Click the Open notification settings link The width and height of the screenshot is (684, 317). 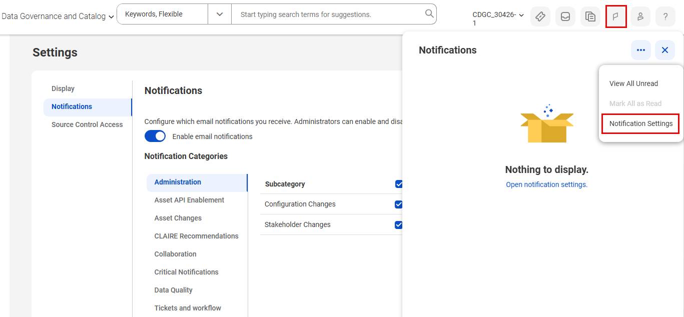click(546, 184)
